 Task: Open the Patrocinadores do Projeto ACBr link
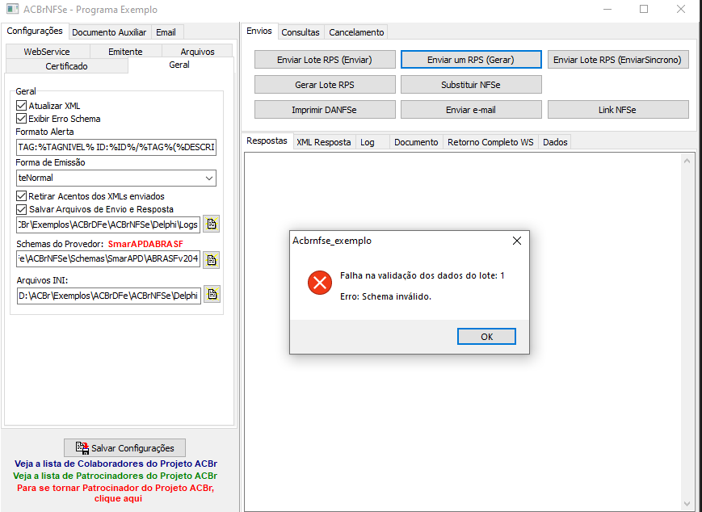tap(115, 476)
